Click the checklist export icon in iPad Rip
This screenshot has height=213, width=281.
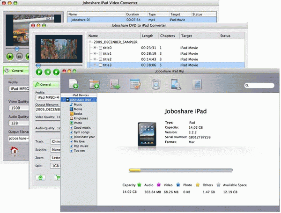[x=115, y=84]
